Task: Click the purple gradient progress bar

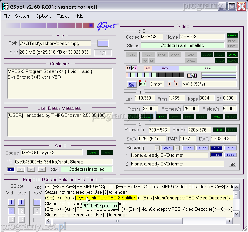Action: click(x=49, y=26)
